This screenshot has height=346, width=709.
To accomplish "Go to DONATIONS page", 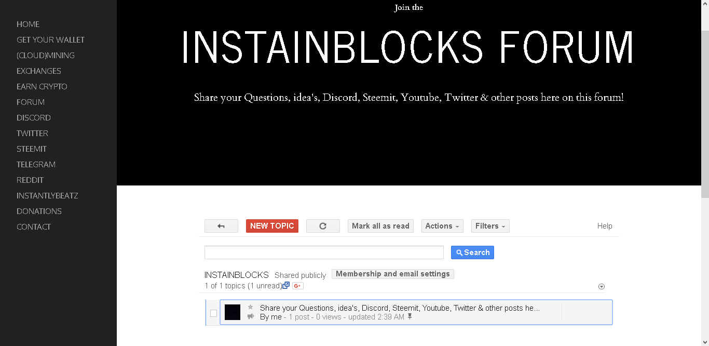I will 39,211.
